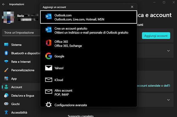Open Giochi settings section
Viewport: 177px width, 117px height.
pyautogui.click(x=21, y=104)
